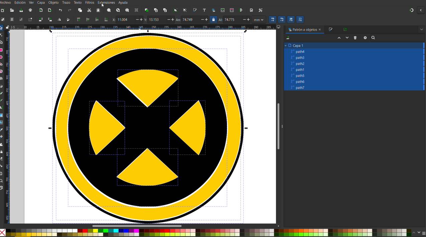
Task: Delete selected layer with trash icon
Action: click(x=355, y=38)
